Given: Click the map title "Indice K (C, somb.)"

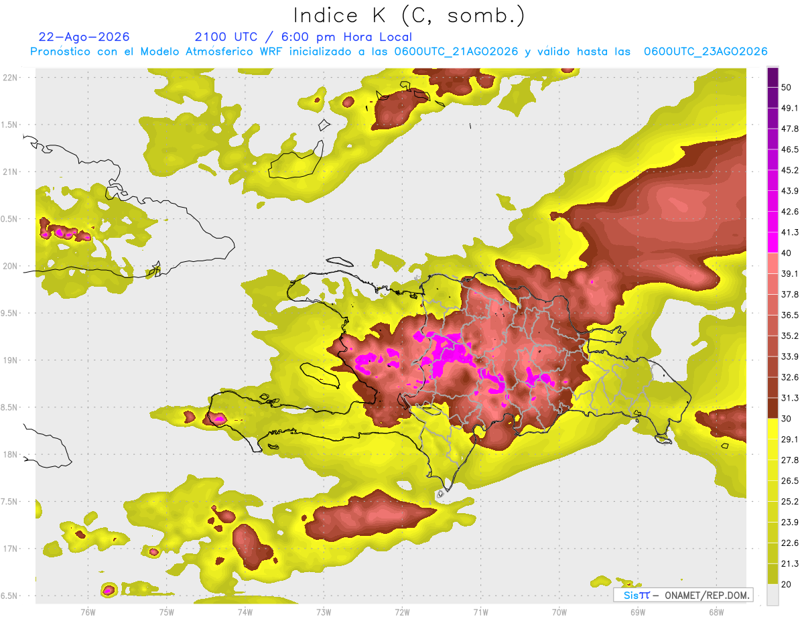Looking at the screenshot, I should 409,15.
